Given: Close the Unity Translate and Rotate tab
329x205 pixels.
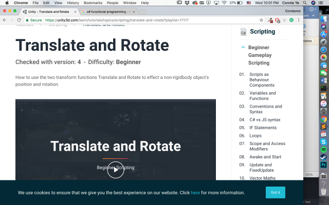Looking at the screenshot, I should coord(75,12).
